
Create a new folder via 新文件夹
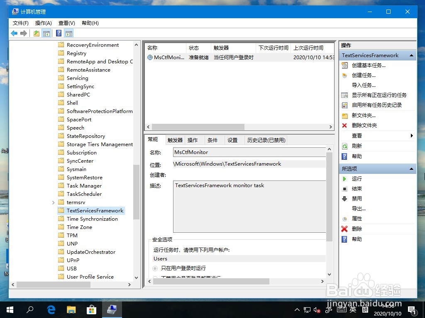[363, 115]
